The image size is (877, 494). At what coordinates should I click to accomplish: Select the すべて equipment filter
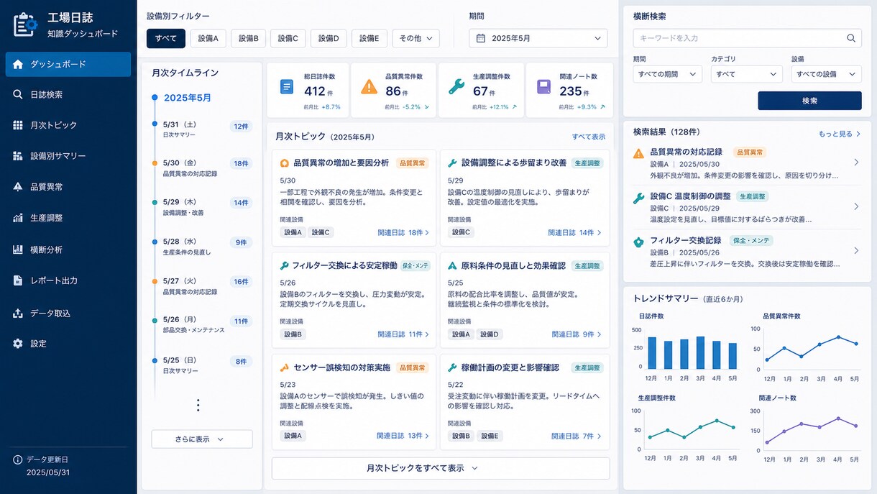tap(166, 38)
